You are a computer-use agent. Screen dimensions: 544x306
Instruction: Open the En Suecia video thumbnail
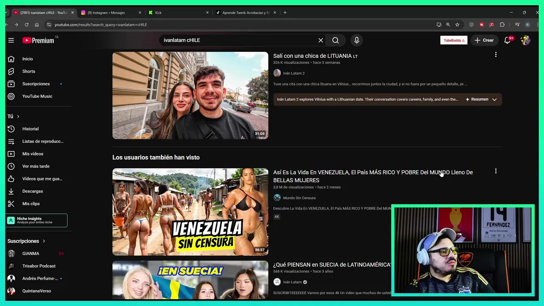tap(190, 280)
